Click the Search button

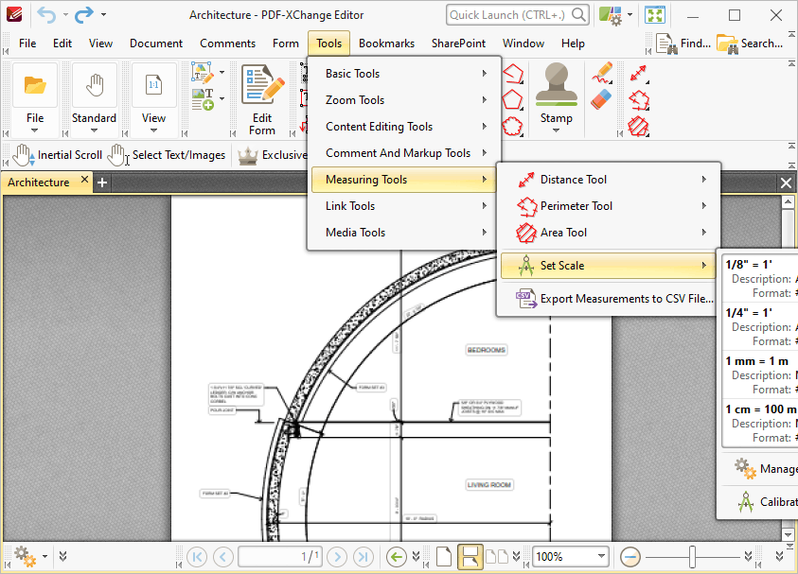click(753, 43)
